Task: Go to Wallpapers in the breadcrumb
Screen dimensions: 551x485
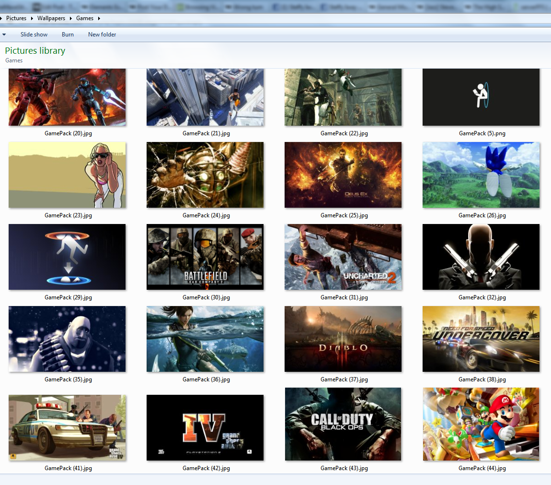Action: [x=51, y=18]
